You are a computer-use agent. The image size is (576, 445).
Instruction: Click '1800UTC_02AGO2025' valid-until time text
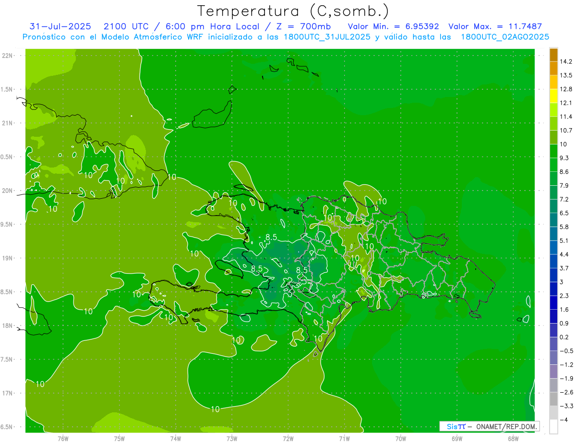coord(505,37)
